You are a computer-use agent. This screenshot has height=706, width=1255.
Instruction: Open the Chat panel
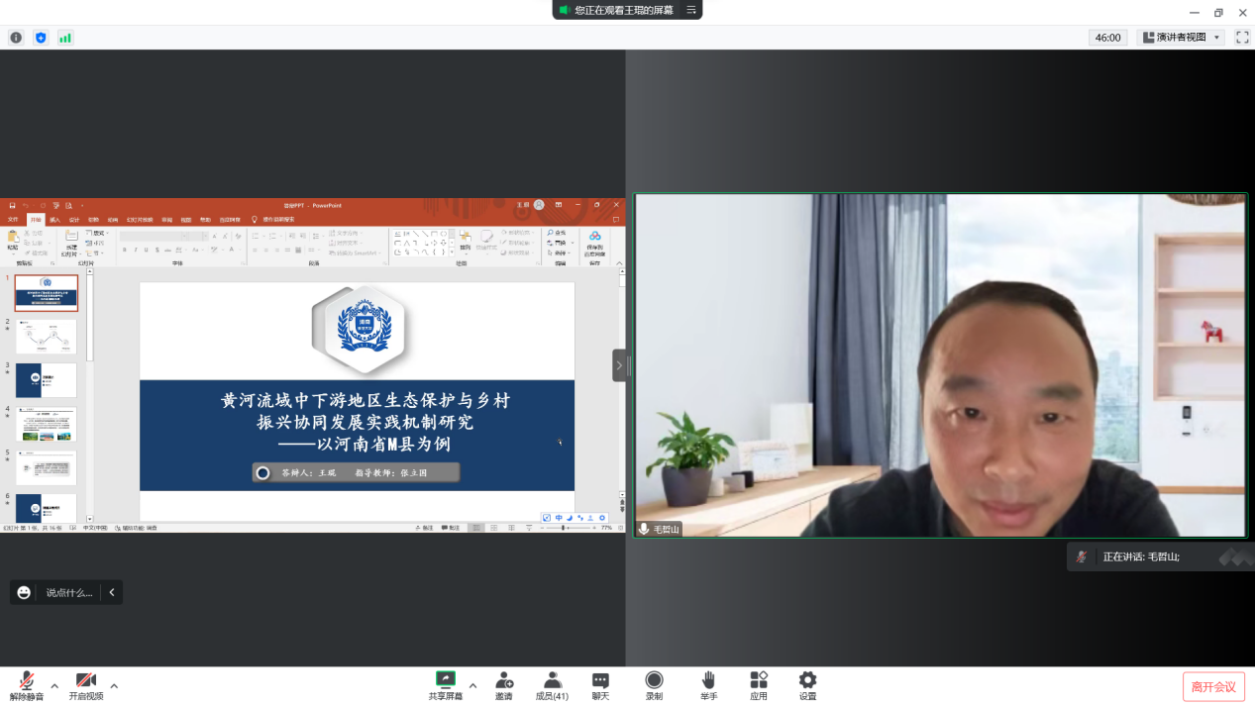pyautogui.click(x=600, y=685)
